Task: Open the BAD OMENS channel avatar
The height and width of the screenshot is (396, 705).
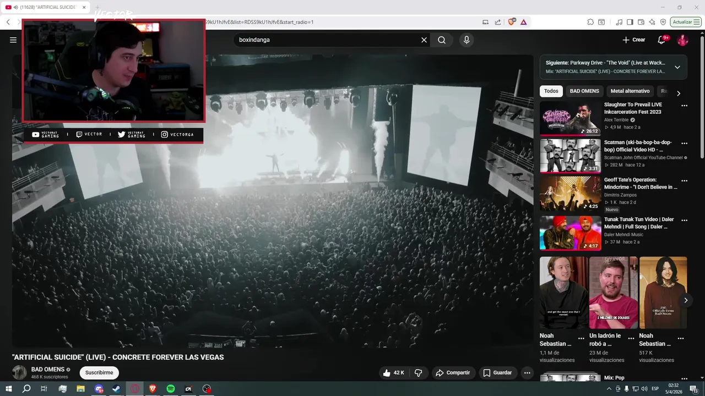Action: [19, 372]
